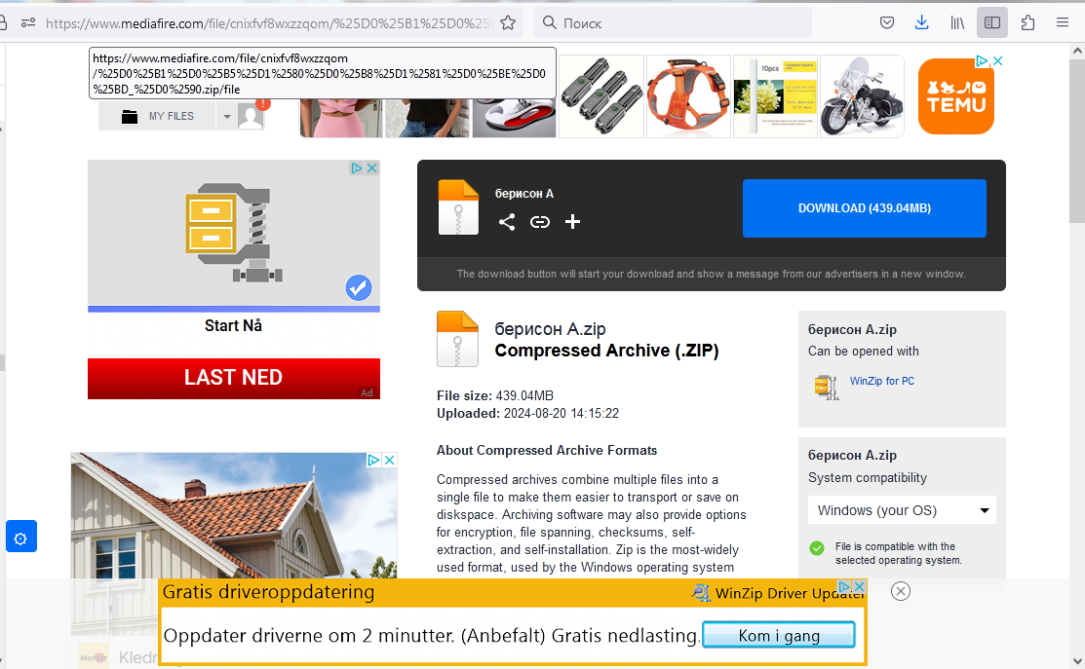Click the Start Nå ad text

click(233, 325)
